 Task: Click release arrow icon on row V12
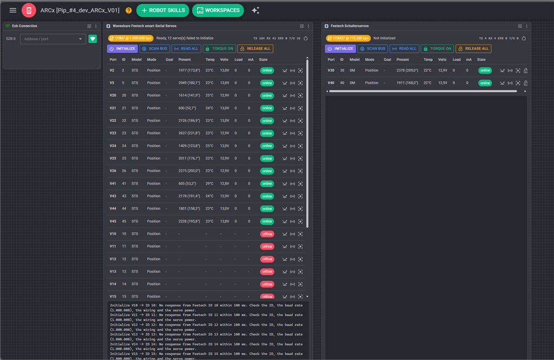pos(285,259)
